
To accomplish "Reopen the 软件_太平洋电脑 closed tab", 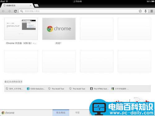I will point(15,89).
